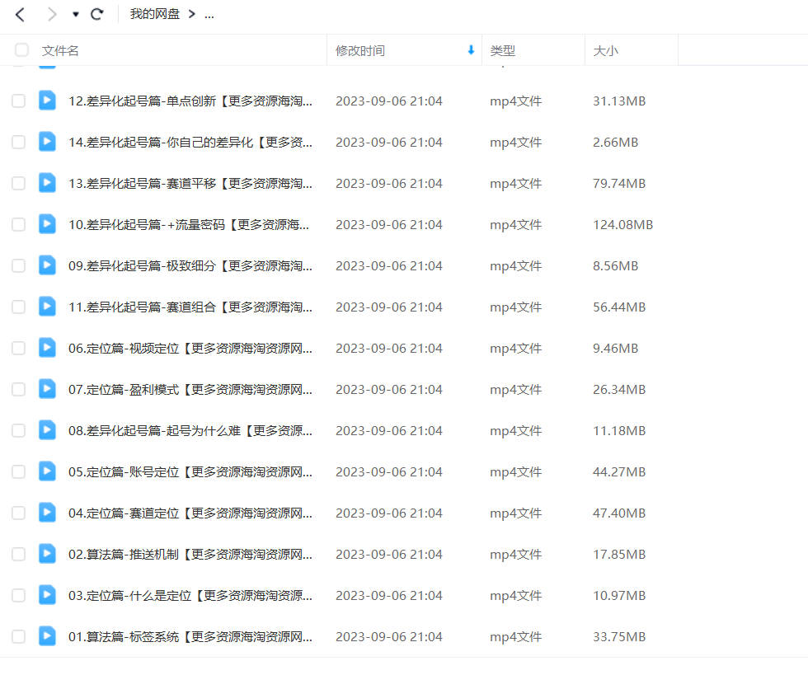The height and width of the screenshot is (675, 808).
Task: Sort by 大小 column
Action: 605,50
